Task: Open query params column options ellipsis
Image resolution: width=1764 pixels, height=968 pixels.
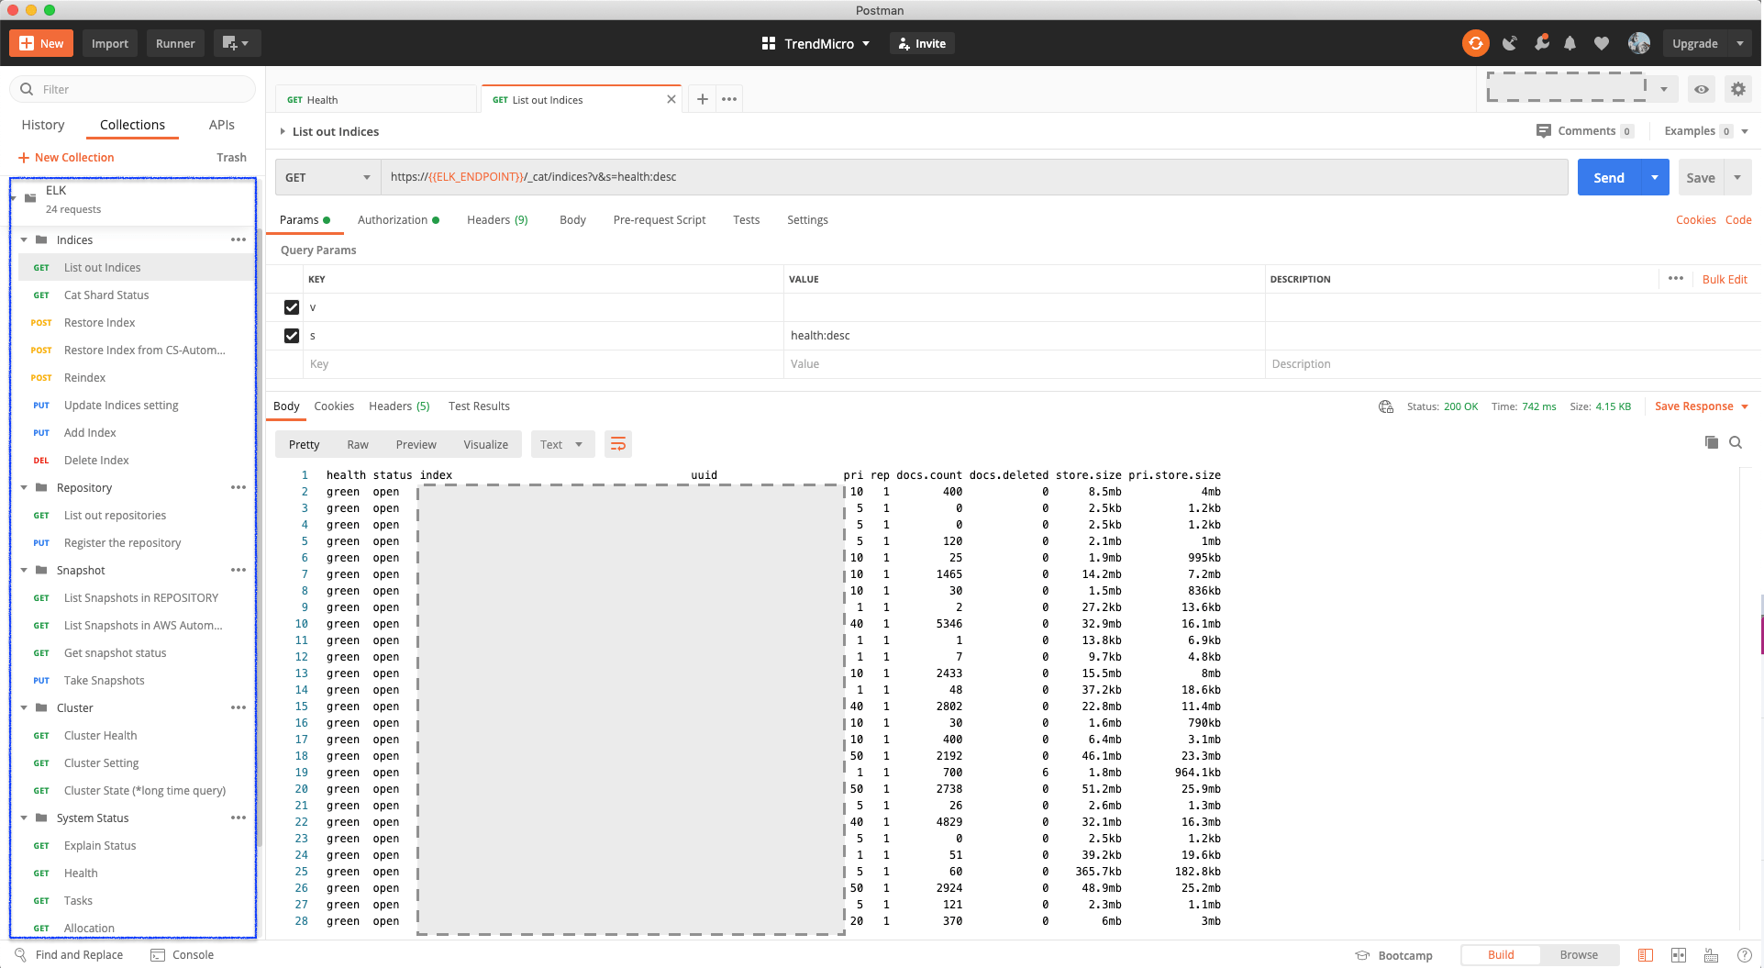Action: [x=1676, y=279]
